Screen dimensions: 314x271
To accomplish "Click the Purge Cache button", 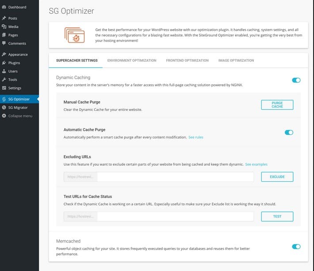I will (277, 105).
